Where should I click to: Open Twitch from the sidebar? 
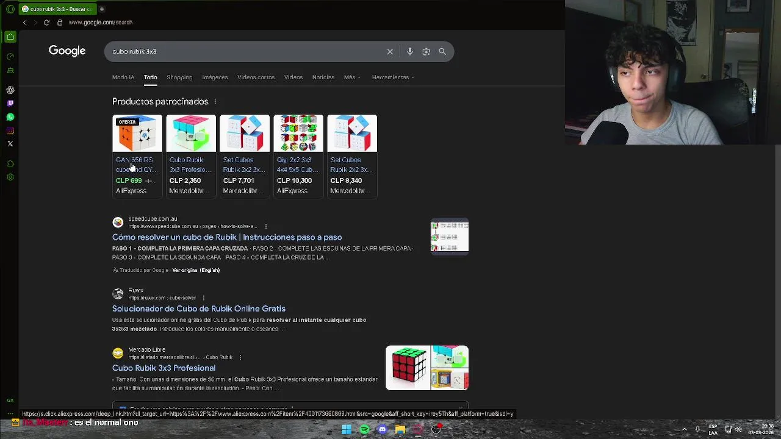pyautogui.click(x=10, y=104)
